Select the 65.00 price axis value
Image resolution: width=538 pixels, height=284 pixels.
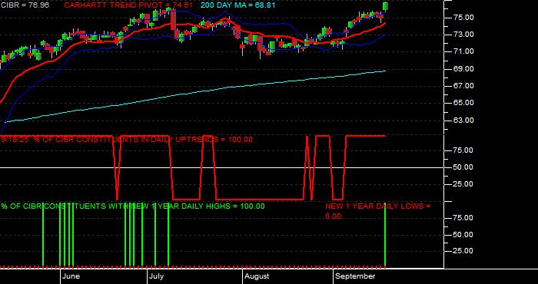click(463, 103)
